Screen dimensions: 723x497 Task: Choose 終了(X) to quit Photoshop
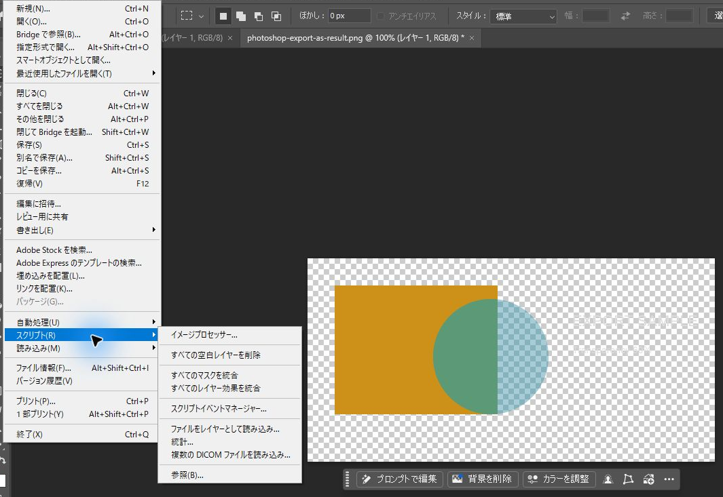pos(82,435)
